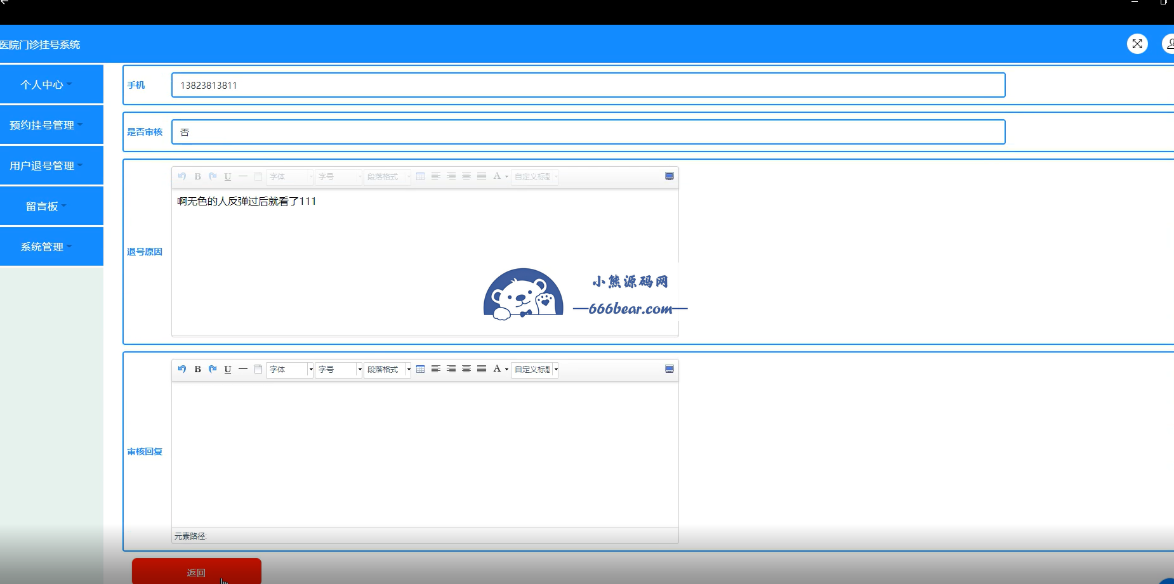Align text right in 审核回复 editor
Image resolution: width=1174 pixels, height=584 pixels.
451,369
